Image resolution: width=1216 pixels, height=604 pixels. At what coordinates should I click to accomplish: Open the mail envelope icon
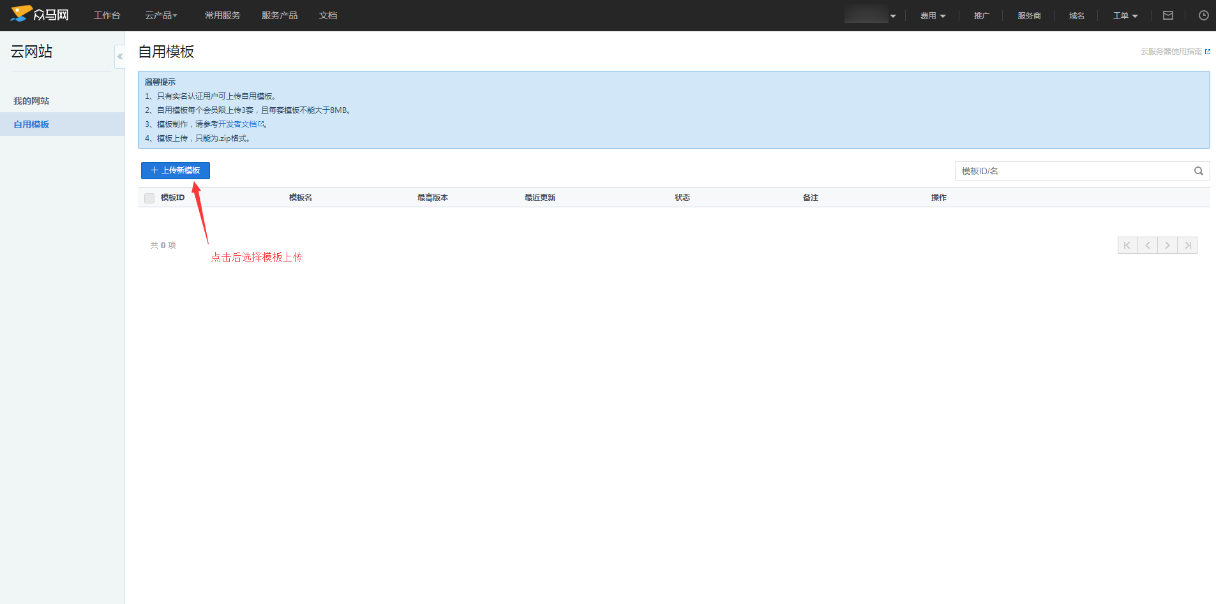pos(1168,15)
